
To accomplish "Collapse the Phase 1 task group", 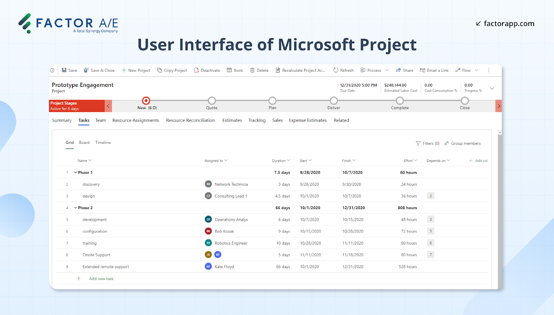I will pos(75,172).
